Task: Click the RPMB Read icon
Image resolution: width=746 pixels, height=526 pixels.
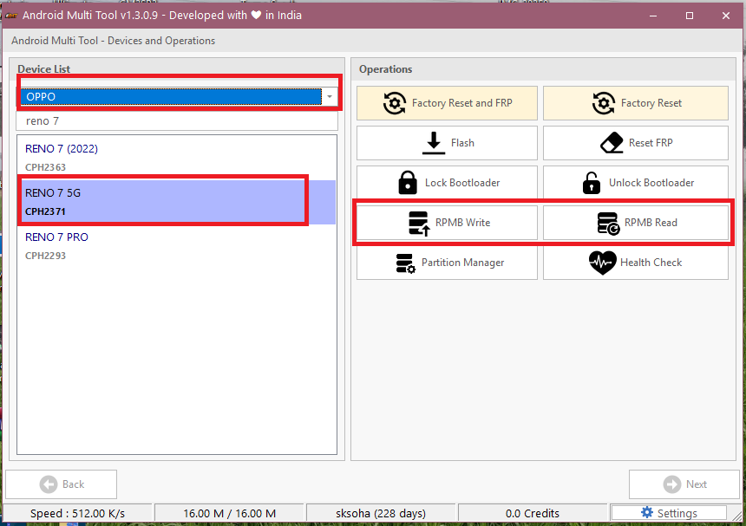Action: click(608, 223)
